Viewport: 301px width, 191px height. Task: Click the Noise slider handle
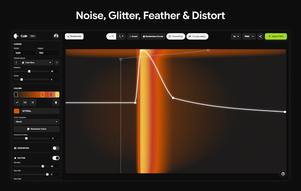22,79
